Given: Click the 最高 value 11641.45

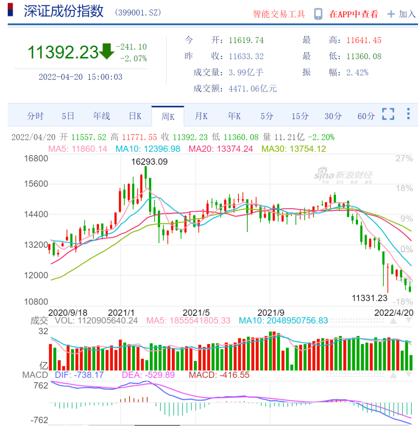Looking at the screenshot, I should click(364, 41).
